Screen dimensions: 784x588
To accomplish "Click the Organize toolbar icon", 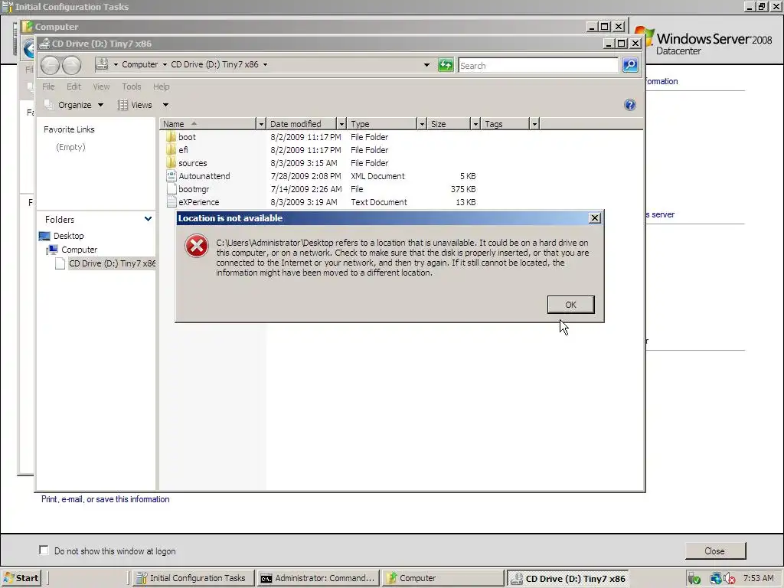I will coord(48,104).
